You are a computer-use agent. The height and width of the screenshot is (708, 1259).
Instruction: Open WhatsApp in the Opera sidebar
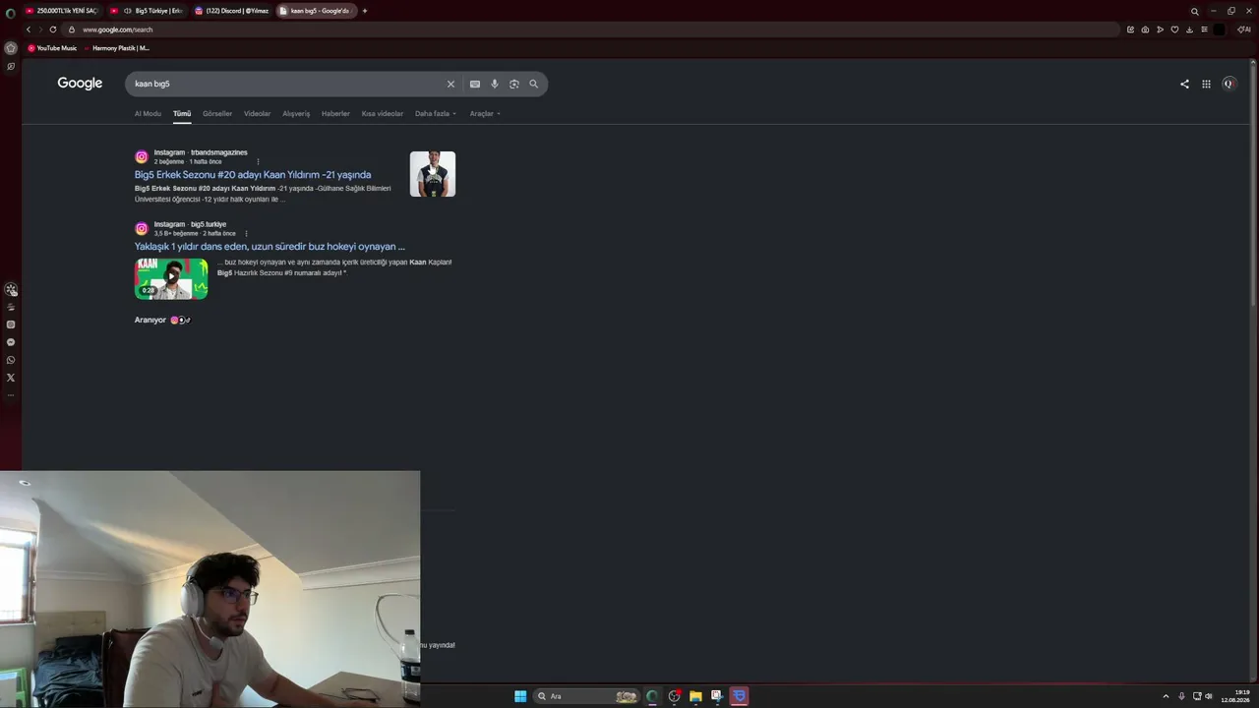(x=11, y=360)
